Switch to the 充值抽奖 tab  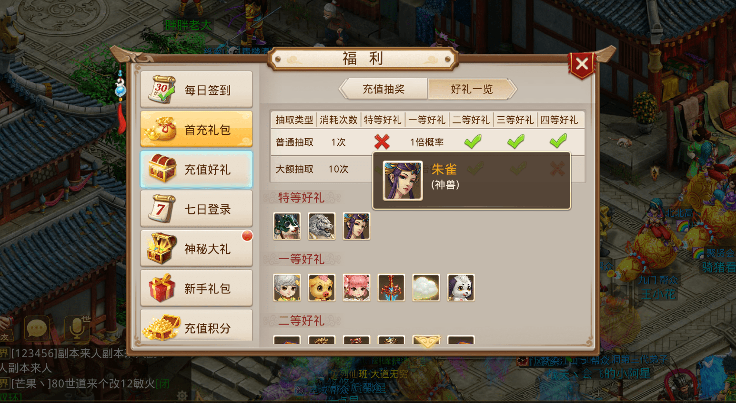[x=383, y=89]
